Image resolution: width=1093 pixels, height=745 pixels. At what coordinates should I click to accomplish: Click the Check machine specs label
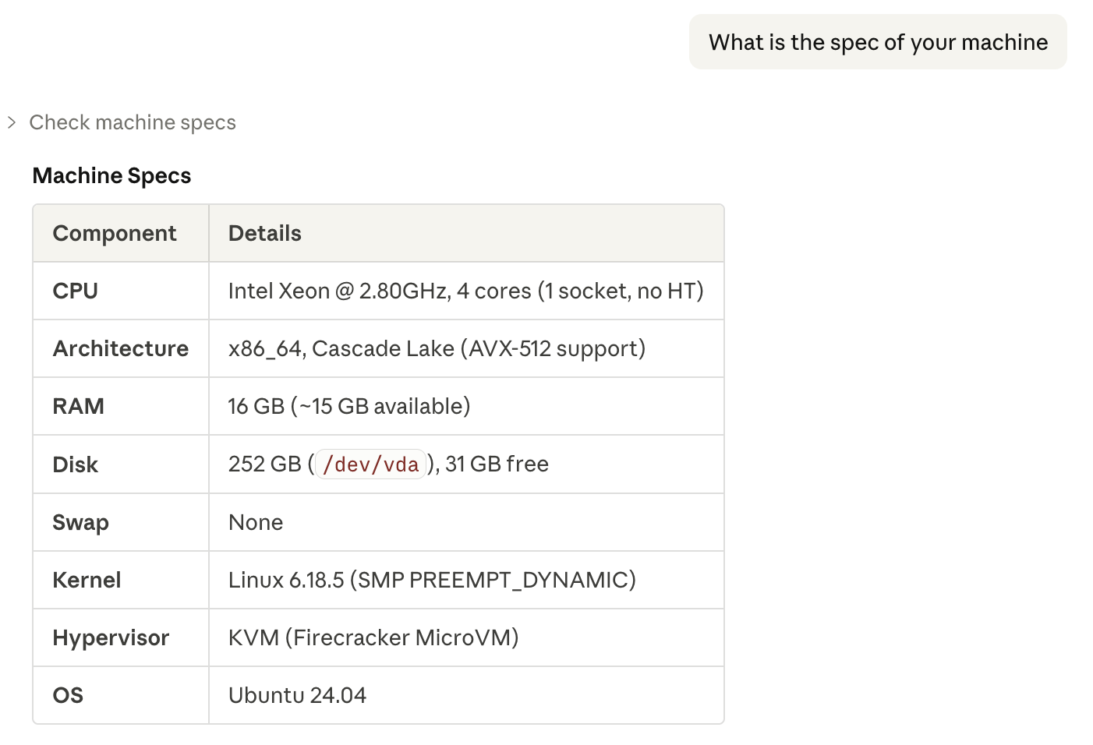(x=133, y=122)
